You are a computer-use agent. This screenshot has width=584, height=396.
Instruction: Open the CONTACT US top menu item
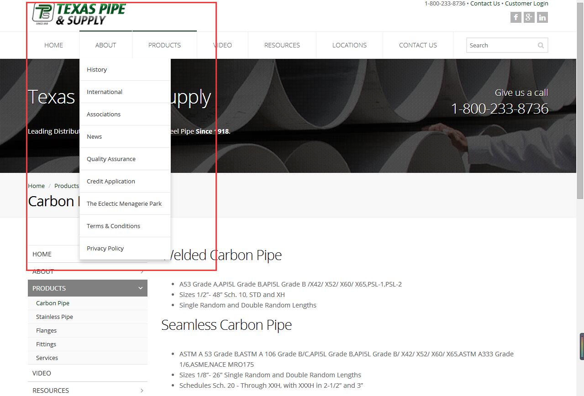[418, 45]
